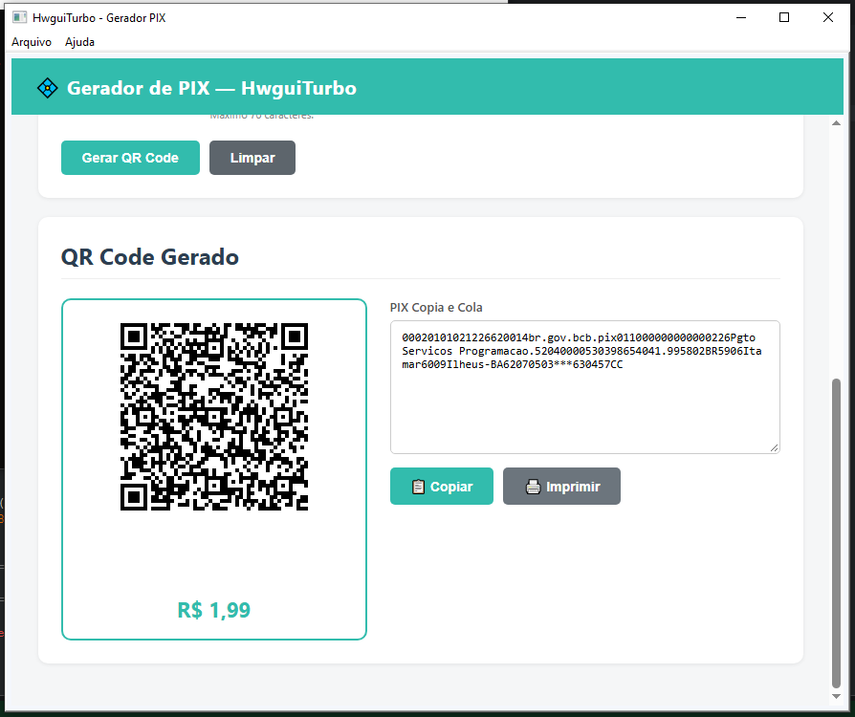Close the HwguiTurbo window

(827, 17)
